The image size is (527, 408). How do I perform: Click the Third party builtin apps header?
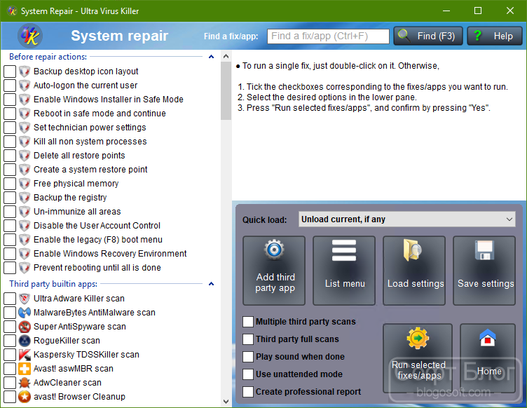pos(53,284)
